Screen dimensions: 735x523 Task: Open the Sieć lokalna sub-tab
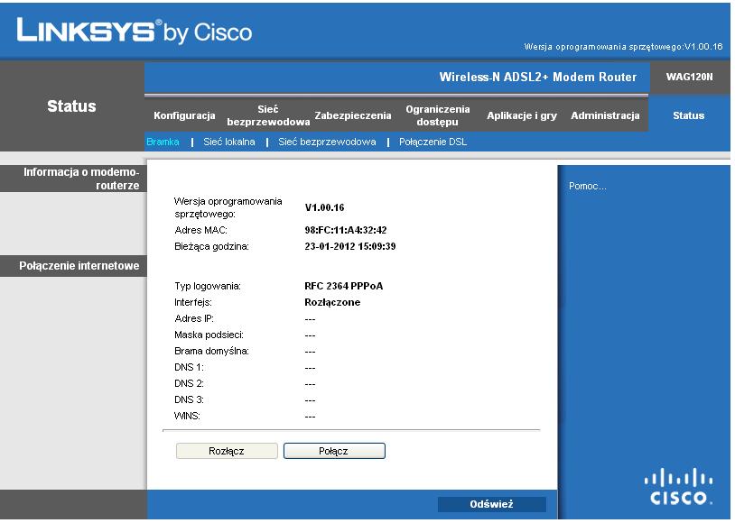[228, 142]
